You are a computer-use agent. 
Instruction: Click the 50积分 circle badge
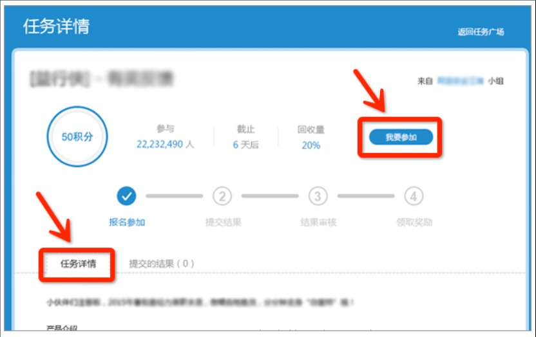(77, 136)
